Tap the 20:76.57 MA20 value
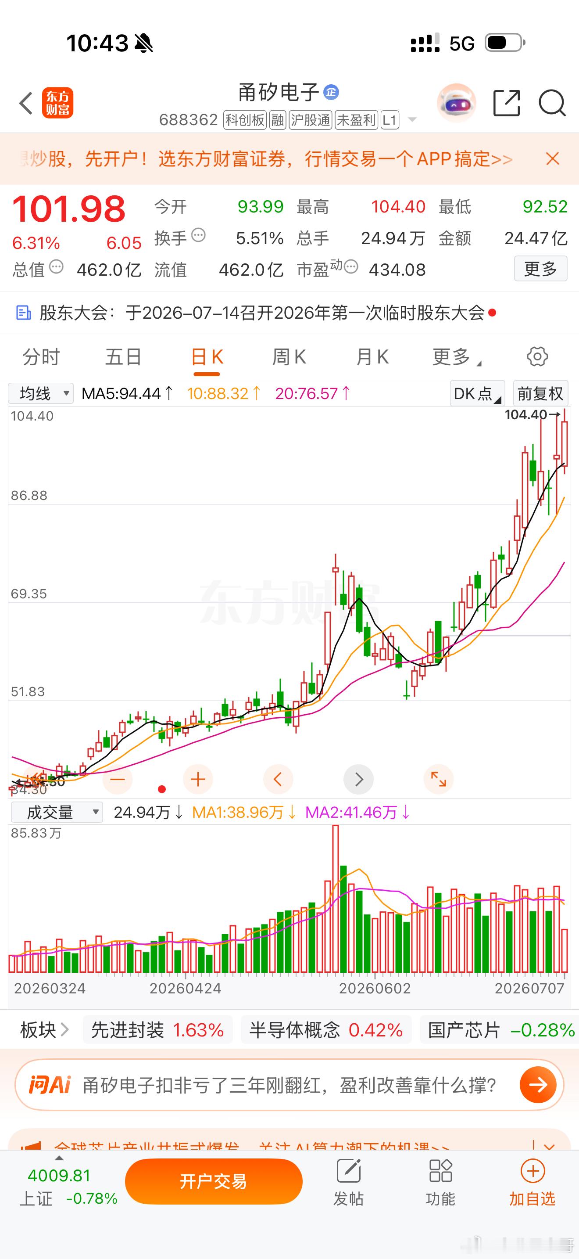This screenshot has width=579, height=1259. click(x=312, y=393)
